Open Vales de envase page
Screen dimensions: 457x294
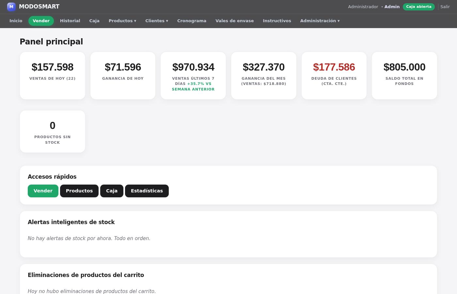[235, 21]
